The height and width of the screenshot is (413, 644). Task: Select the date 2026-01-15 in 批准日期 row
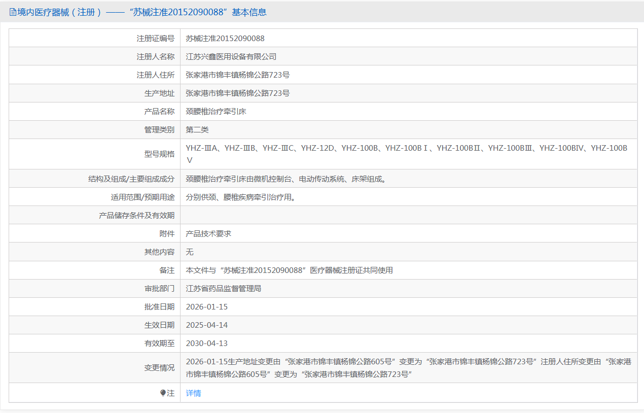[x=207, y=306]
